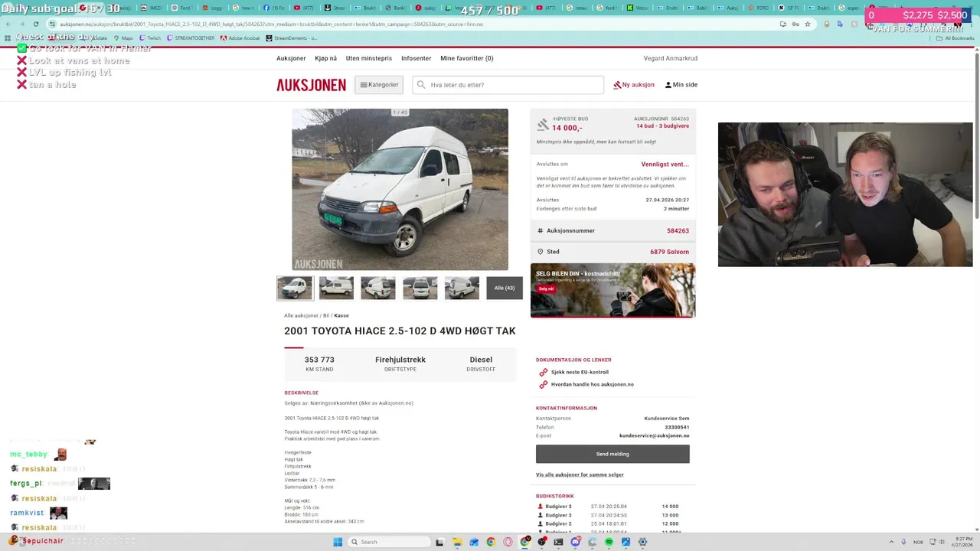Click the bookmark star in the address bar

click(x=807, y=24)
